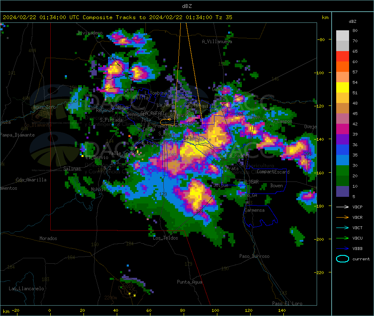Click the 'SAN_RAFAEL' place label
Viewport: 374px width, 316px height.
tap(153, 113)
